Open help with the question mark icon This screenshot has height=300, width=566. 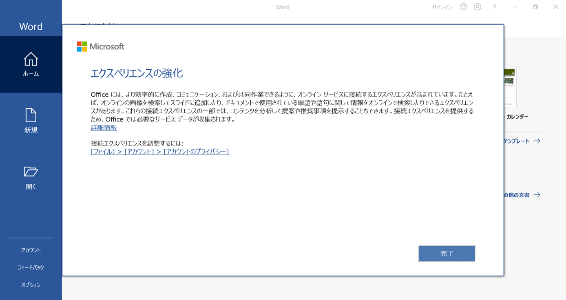[x=494, y=7]
